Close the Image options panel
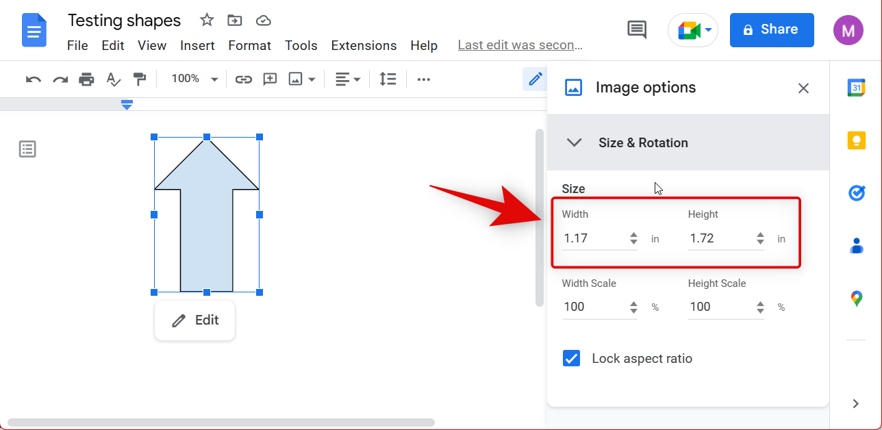Screen dimensions: 882x430 click(803, 88)
